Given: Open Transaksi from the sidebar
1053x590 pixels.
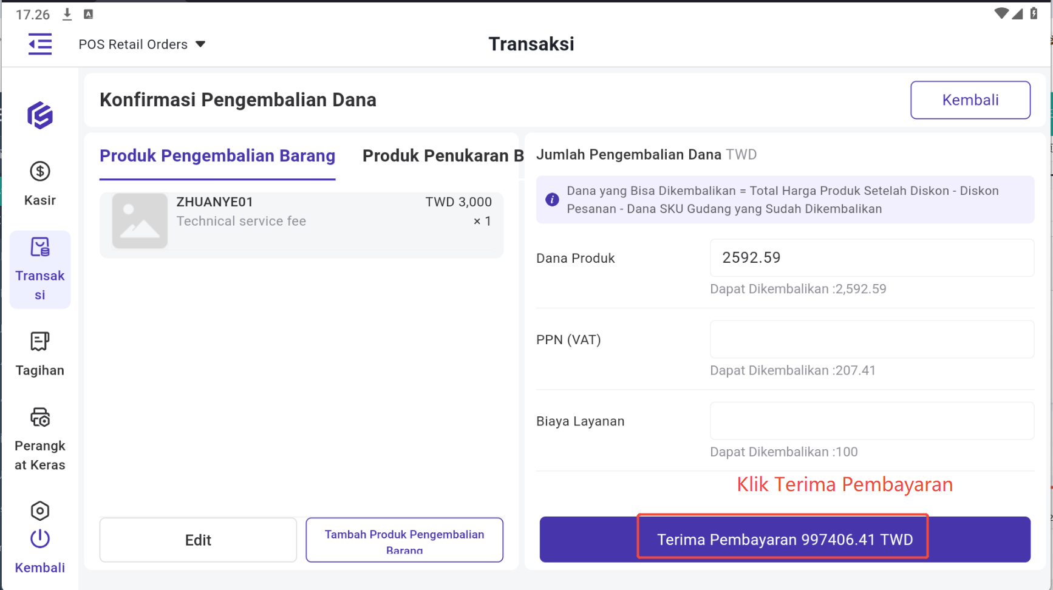Looking at the screenshot, I should tap(40, 270).
